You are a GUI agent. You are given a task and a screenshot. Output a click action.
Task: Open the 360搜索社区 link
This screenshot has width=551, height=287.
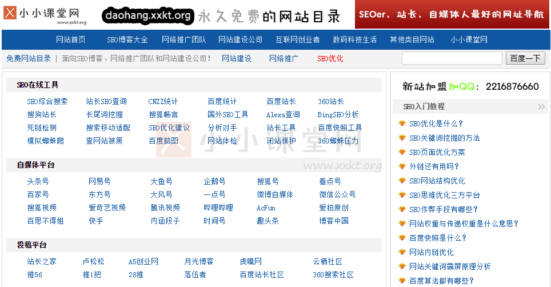(x=333, y=274)
